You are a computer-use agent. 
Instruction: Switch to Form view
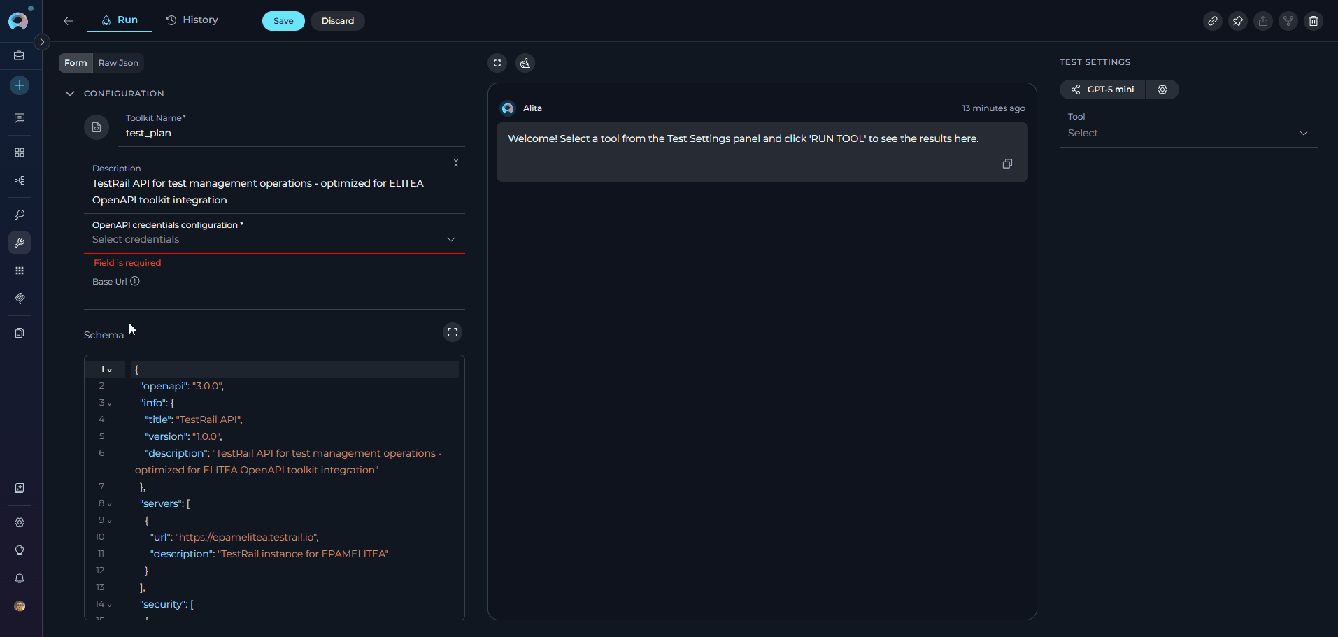(x=76, y=63)
